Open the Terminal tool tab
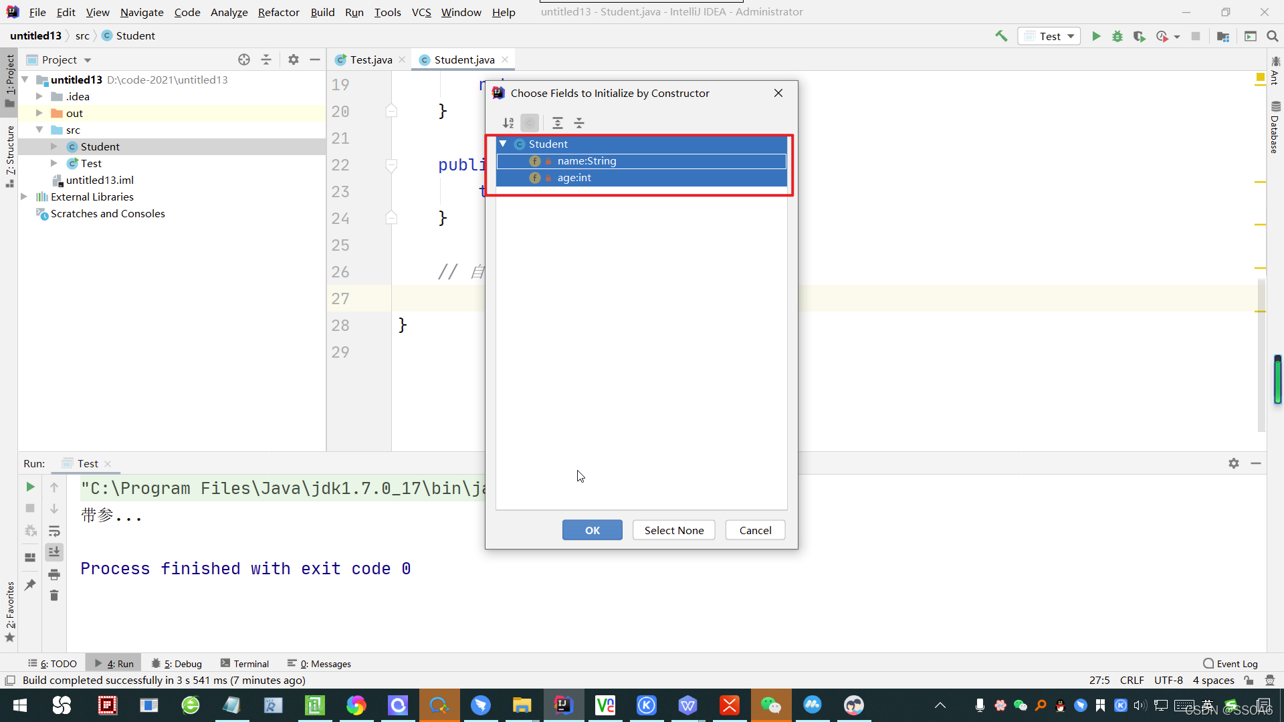 coord(245,664)
